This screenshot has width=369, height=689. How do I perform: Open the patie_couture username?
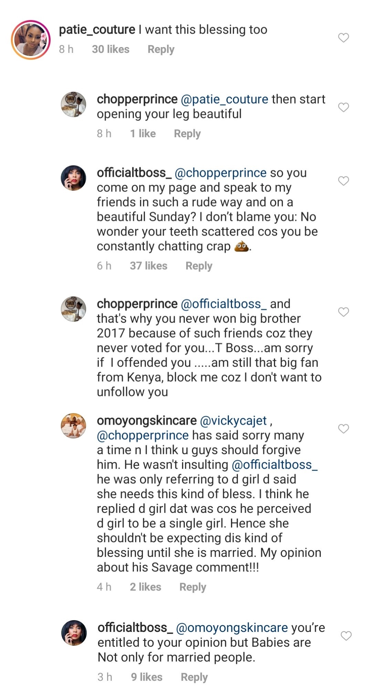(x=97, y=30)
